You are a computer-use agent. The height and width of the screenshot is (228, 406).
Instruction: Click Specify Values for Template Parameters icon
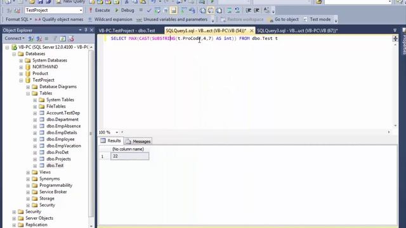[x=266, y=10]
